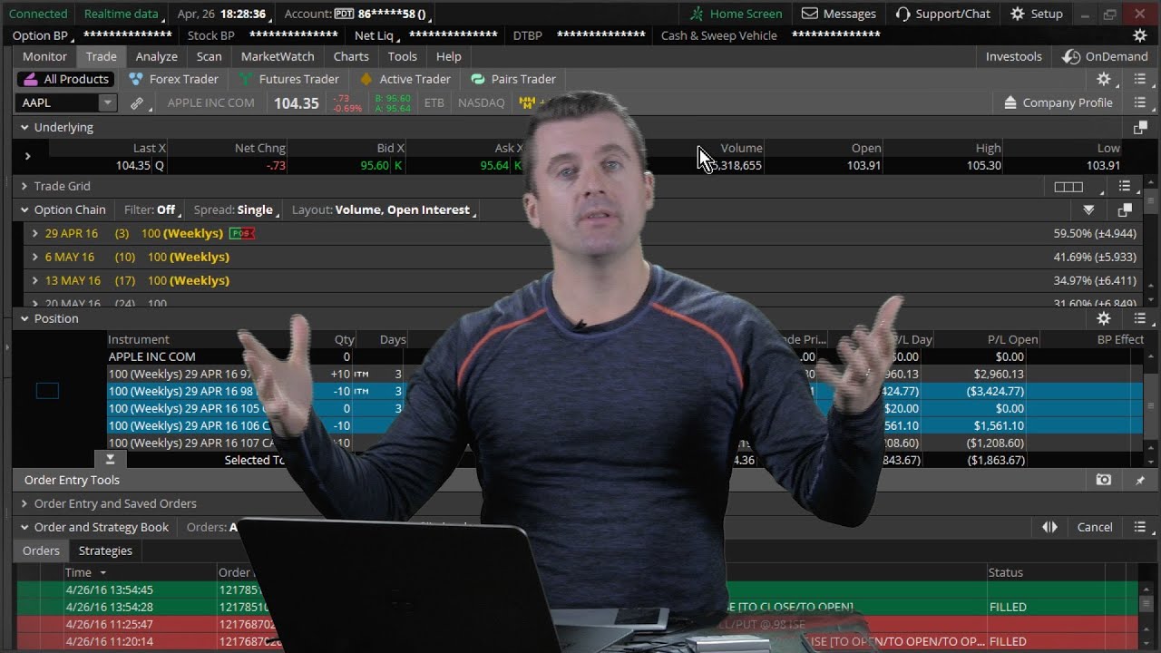Open the Pairs Trader
1161x653 pixels.
[x=514, y=79]
